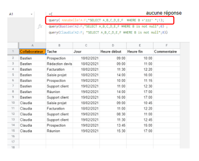Select the Support client cell in row 9
199x161 pixels.
59,97
